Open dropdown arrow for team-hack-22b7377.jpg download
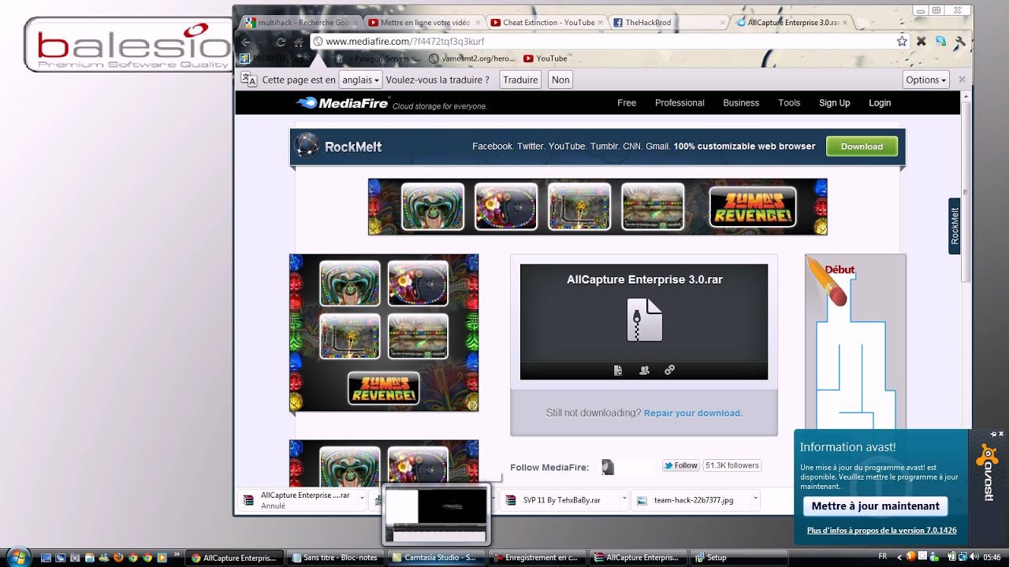Viewport: 1009px width, 567px height. coord(755,498)
